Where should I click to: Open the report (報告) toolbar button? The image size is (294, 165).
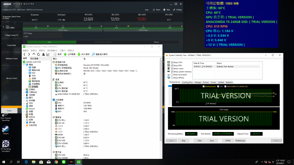click(x=58, y=54)
